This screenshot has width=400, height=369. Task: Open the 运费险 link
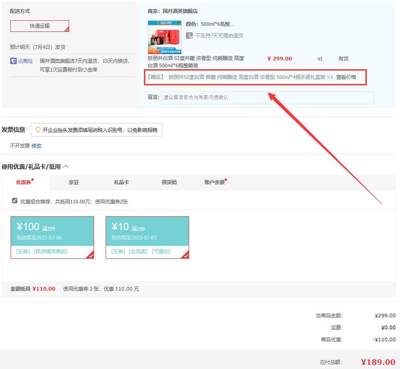coord(25,61)
